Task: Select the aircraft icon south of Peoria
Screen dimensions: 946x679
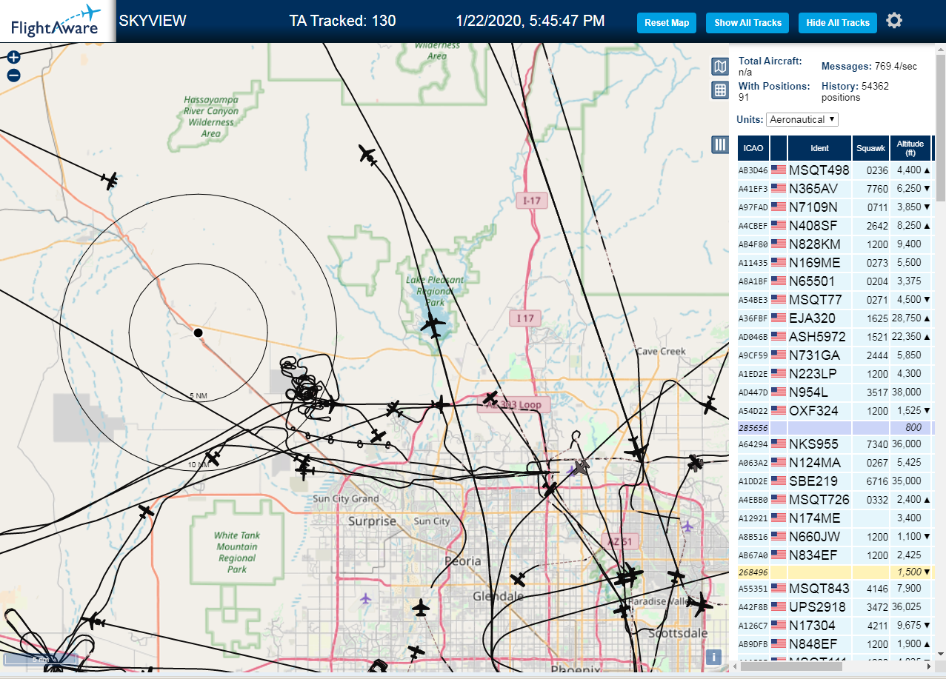Action: click(x=421, y=608)
